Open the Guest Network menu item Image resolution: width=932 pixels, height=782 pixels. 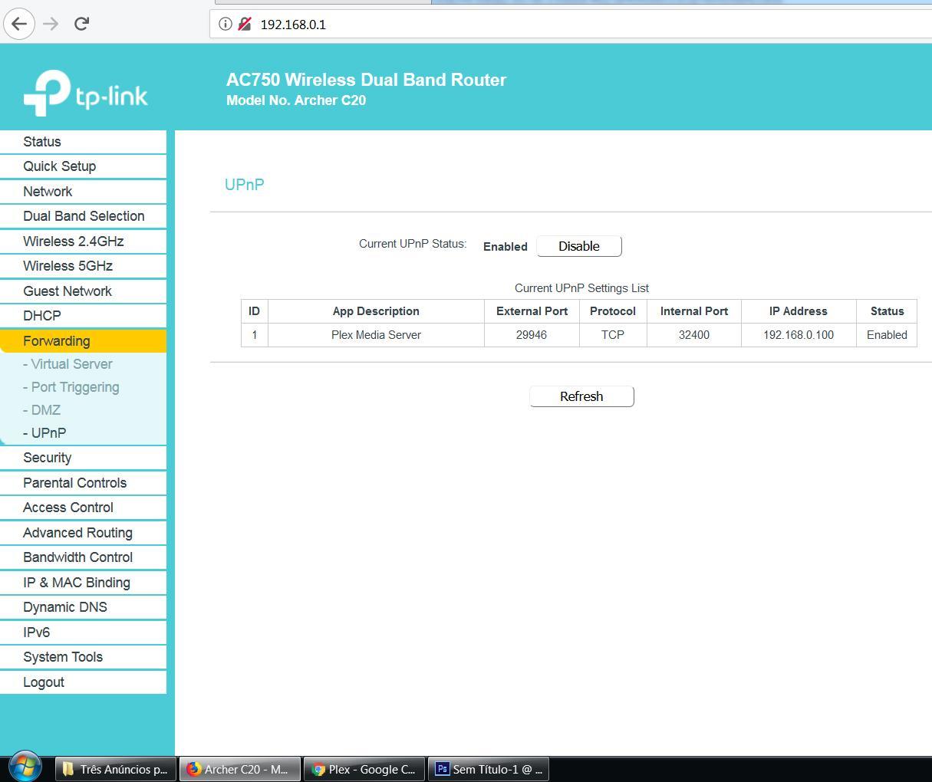83,291
